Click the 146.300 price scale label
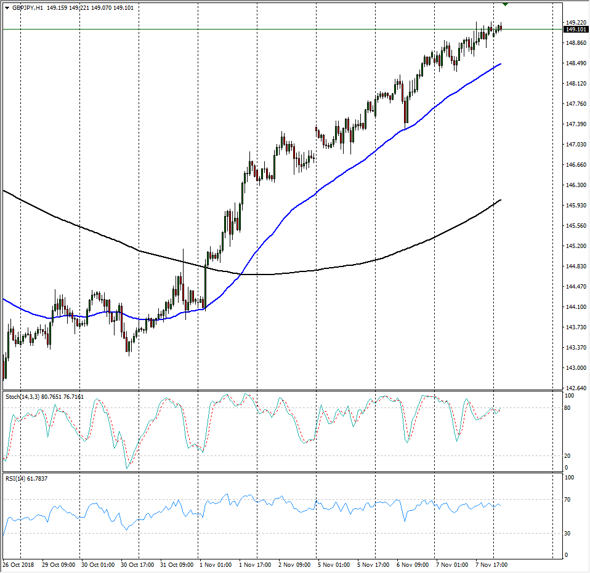The width and height of the screenshot is (590, 573). point(576,185)
